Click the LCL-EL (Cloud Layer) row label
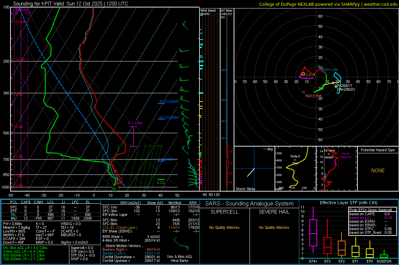The height and width of the screenshot is (265, 399). pyautogui.click(x=120, y=227)
